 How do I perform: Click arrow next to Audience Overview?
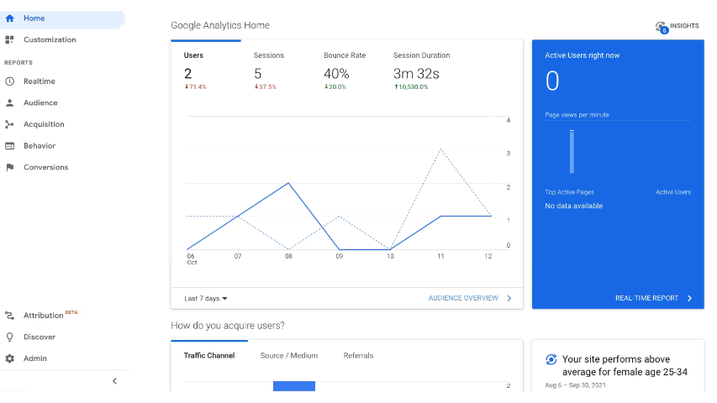(x=509, y=298)
